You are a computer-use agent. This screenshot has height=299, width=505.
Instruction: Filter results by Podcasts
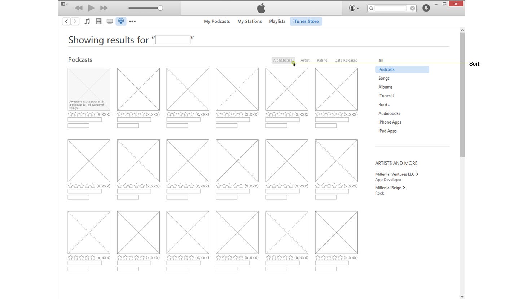402,70
